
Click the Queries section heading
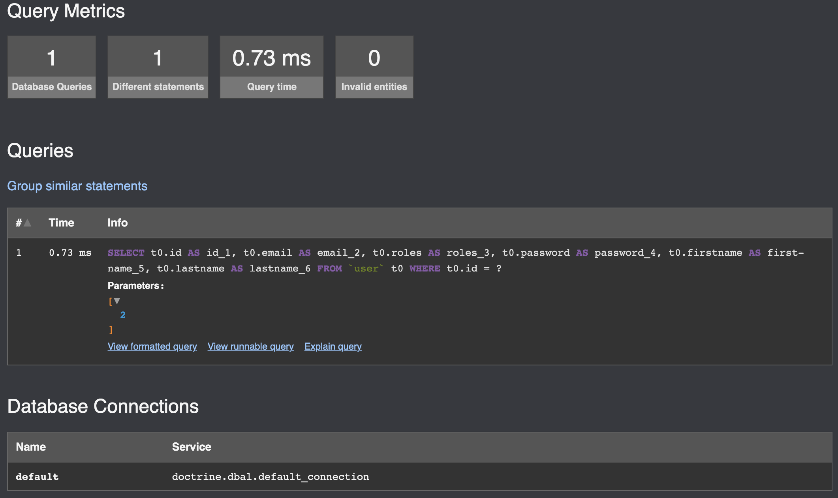coord(40,151)
